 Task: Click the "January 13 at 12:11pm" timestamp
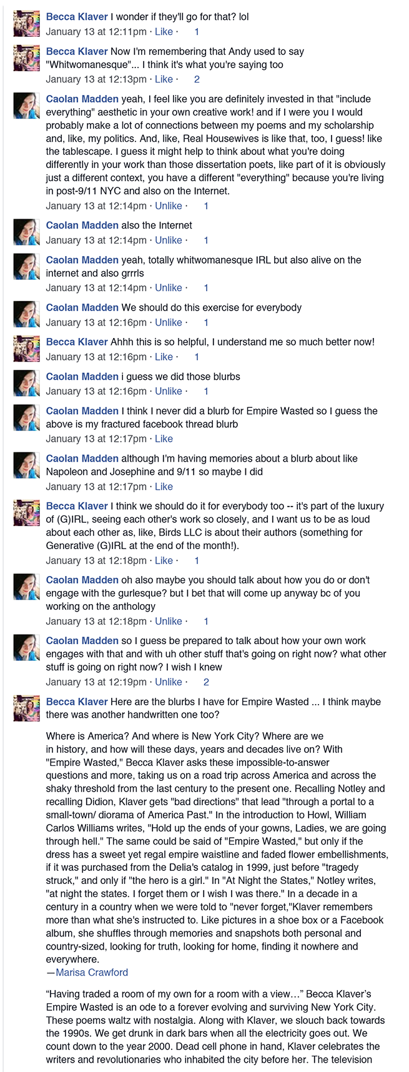click(96, 32)
